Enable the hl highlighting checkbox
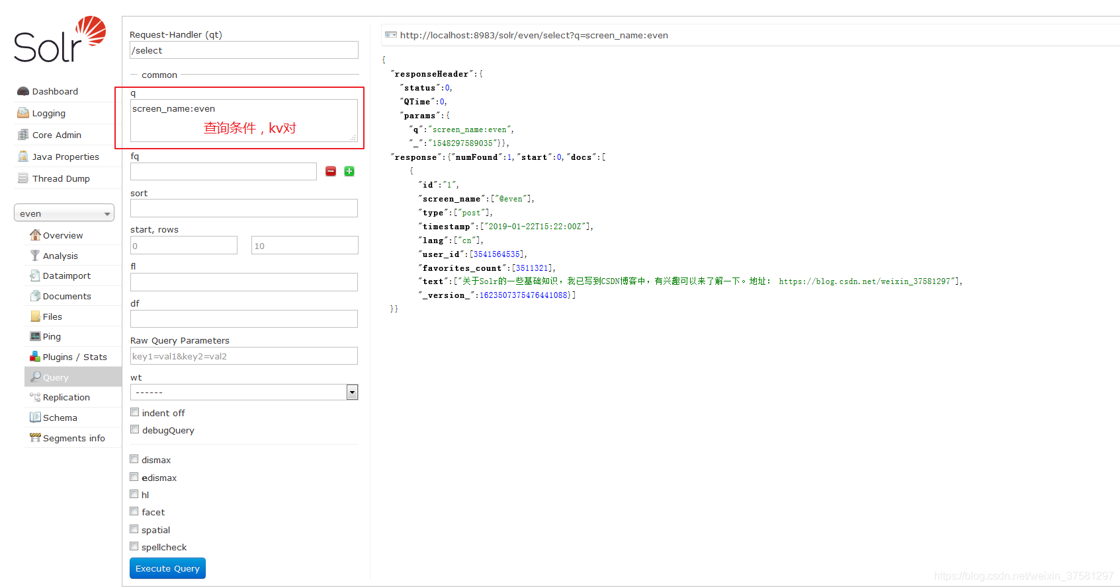 click(x=134, y=494)
